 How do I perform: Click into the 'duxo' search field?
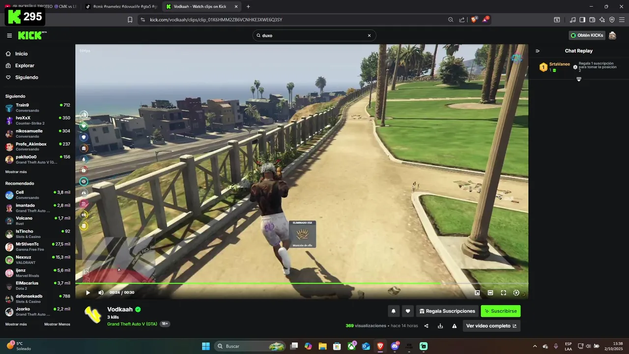(314, 35)
